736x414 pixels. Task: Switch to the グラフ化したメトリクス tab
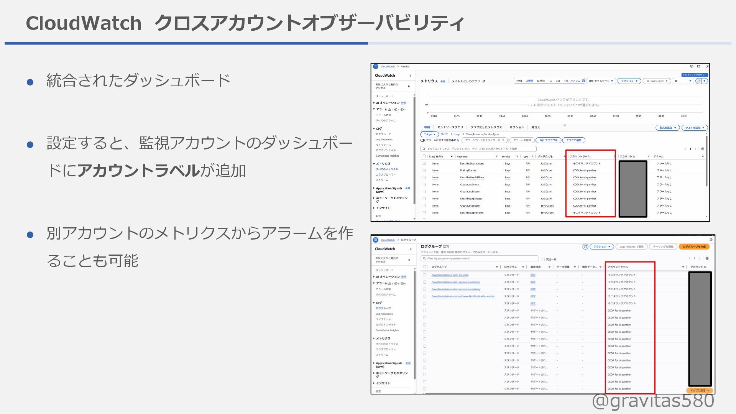coord(486,127)
